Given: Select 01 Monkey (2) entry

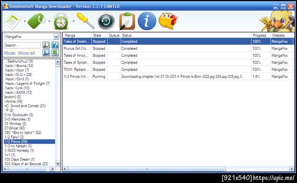Looking at the screenshot, I should point(15,124).
